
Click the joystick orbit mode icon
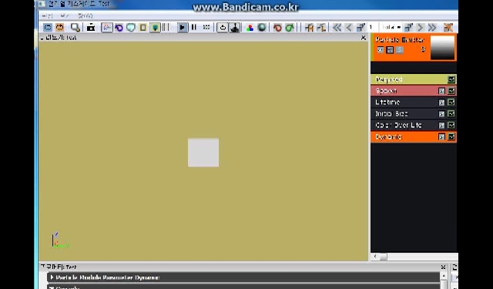[234, 28]
